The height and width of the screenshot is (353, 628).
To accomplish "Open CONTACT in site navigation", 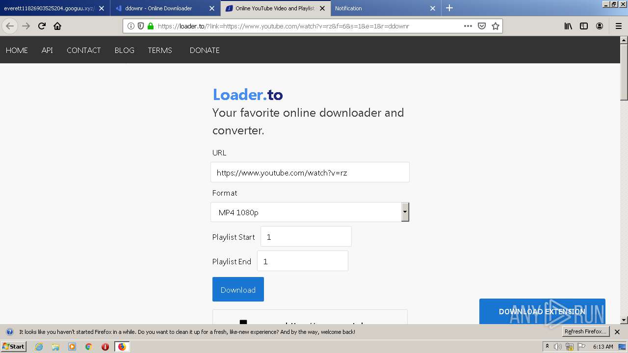I will 83,50.
